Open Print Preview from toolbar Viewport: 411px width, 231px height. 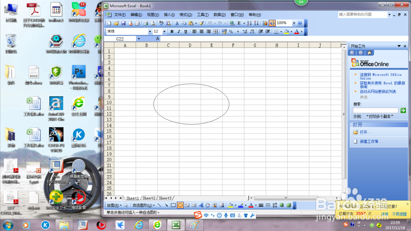tap(153, 23)
